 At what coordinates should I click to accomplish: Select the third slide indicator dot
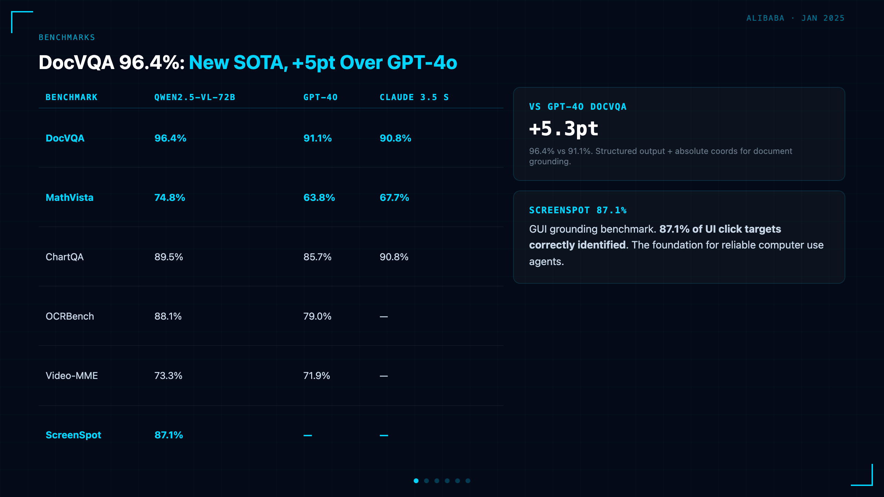(x=437, y=481)
